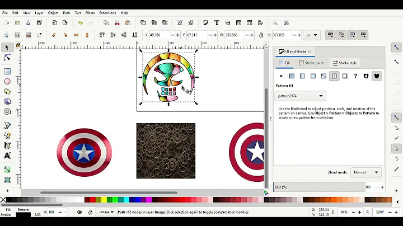
Task: Open the Blend mode Normal dropdown
Action: (x=365, y=172)
